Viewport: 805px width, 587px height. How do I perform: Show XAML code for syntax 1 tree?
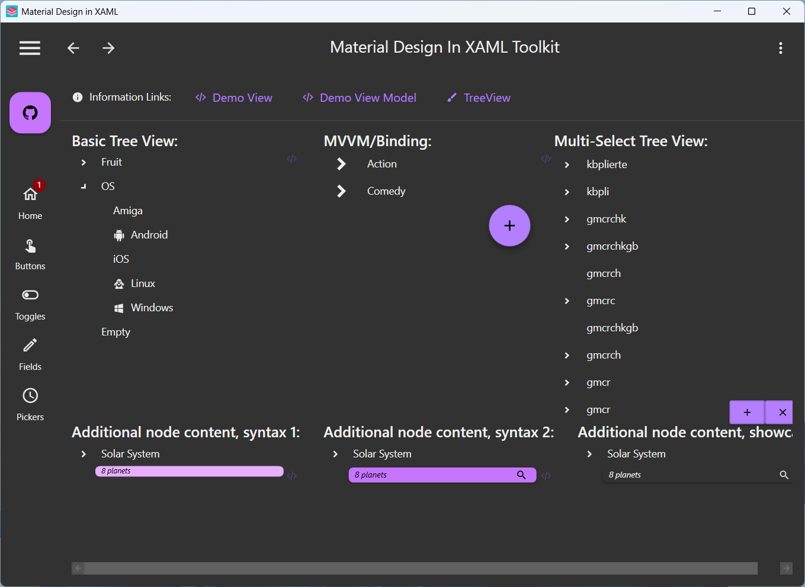291,476
